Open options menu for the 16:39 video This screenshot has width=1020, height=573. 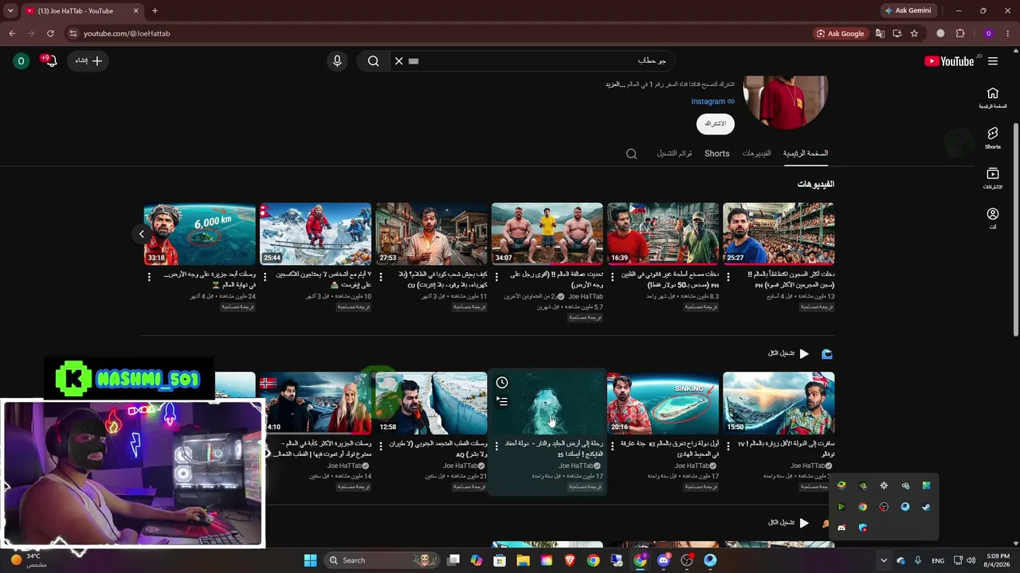click(612, 277)
